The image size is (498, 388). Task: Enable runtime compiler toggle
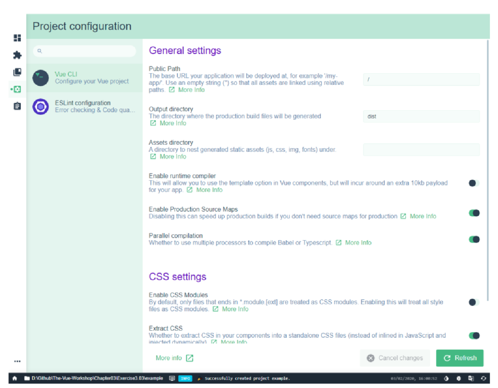tap(474, 183)
